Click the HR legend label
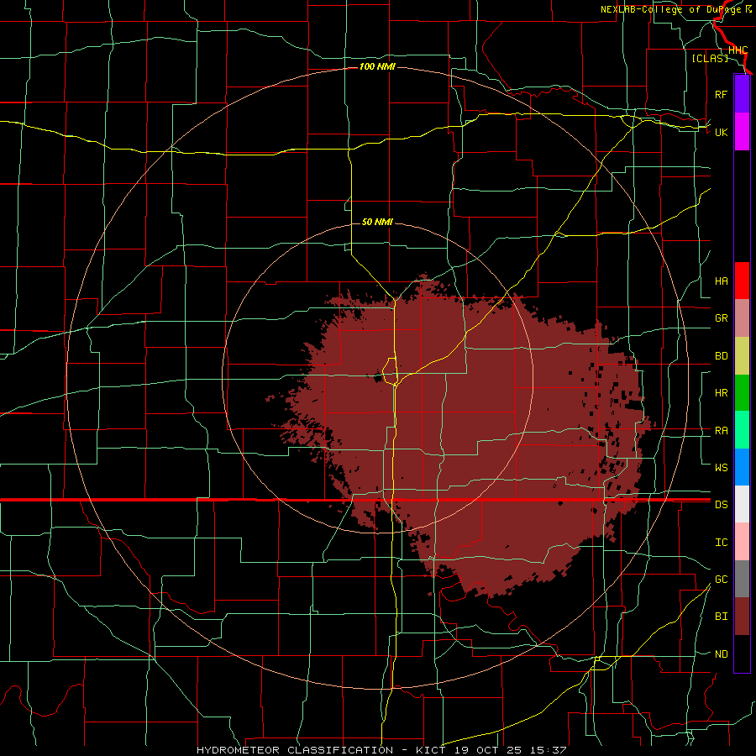The height and width of the screenshot is (756, 756). click(721, 393)
